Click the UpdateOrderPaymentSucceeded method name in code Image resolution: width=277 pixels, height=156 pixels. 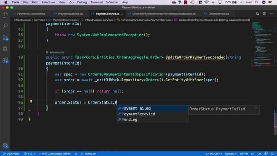tap(195, 57)
